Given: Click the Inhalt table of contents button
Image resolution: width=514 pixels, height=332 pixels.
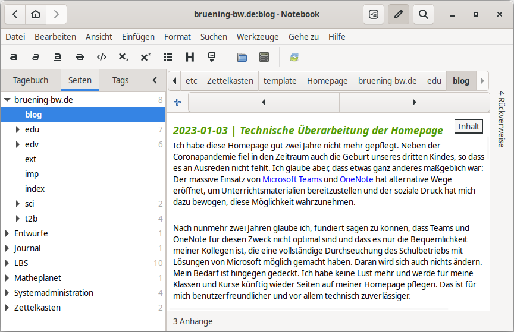Looking at the screenshot, I should tap(468, 127).
